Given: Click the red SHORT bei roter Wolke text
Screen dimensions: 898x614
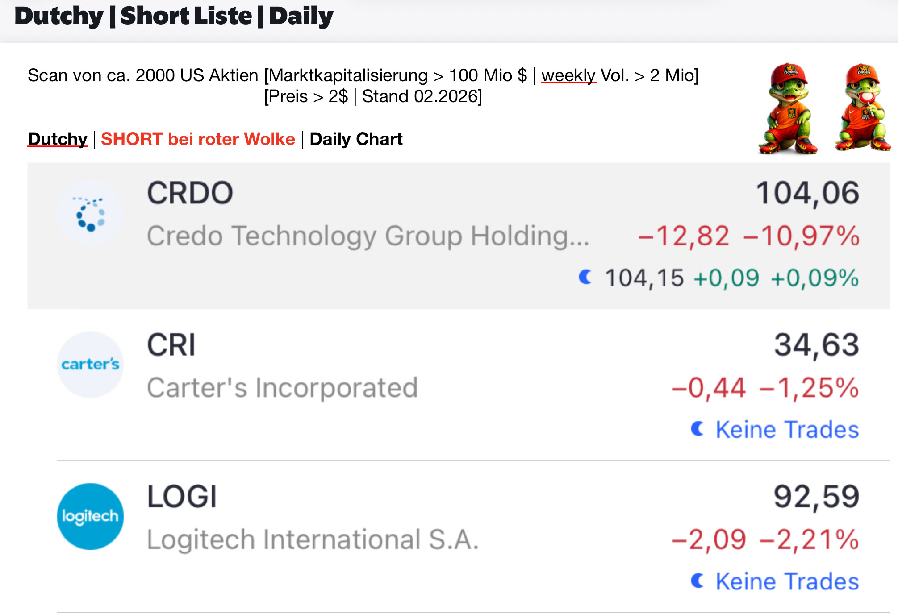Looking at the screenshot, I should pyautogui.click(x=198, y=139).
